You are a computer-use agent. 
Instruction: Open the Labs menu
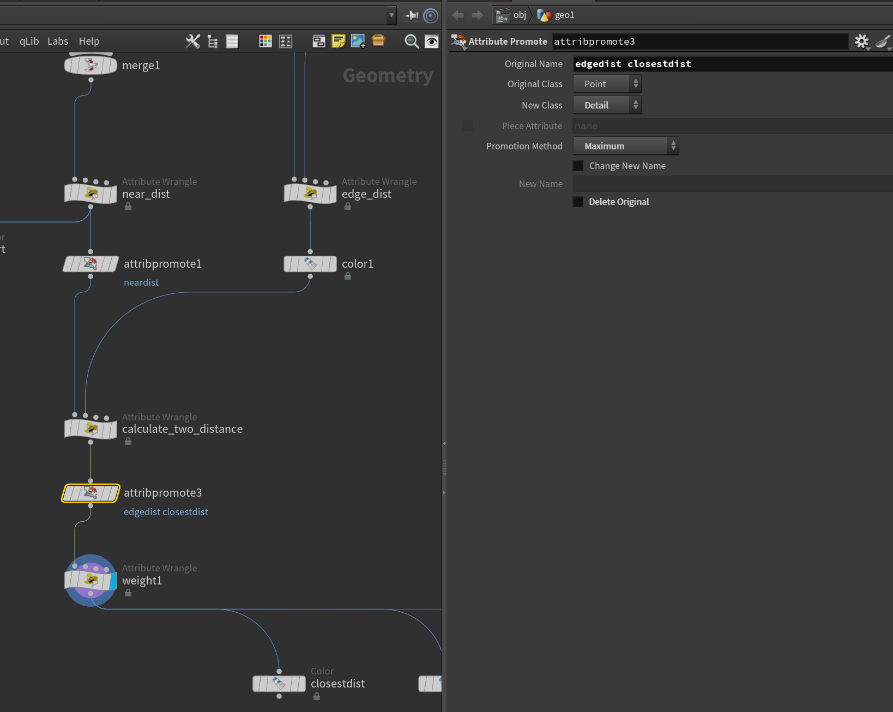[x=58, y=41]
